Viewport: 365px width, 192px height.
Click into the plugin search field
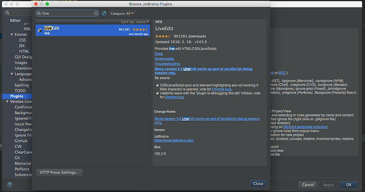[x=67, y=14]
